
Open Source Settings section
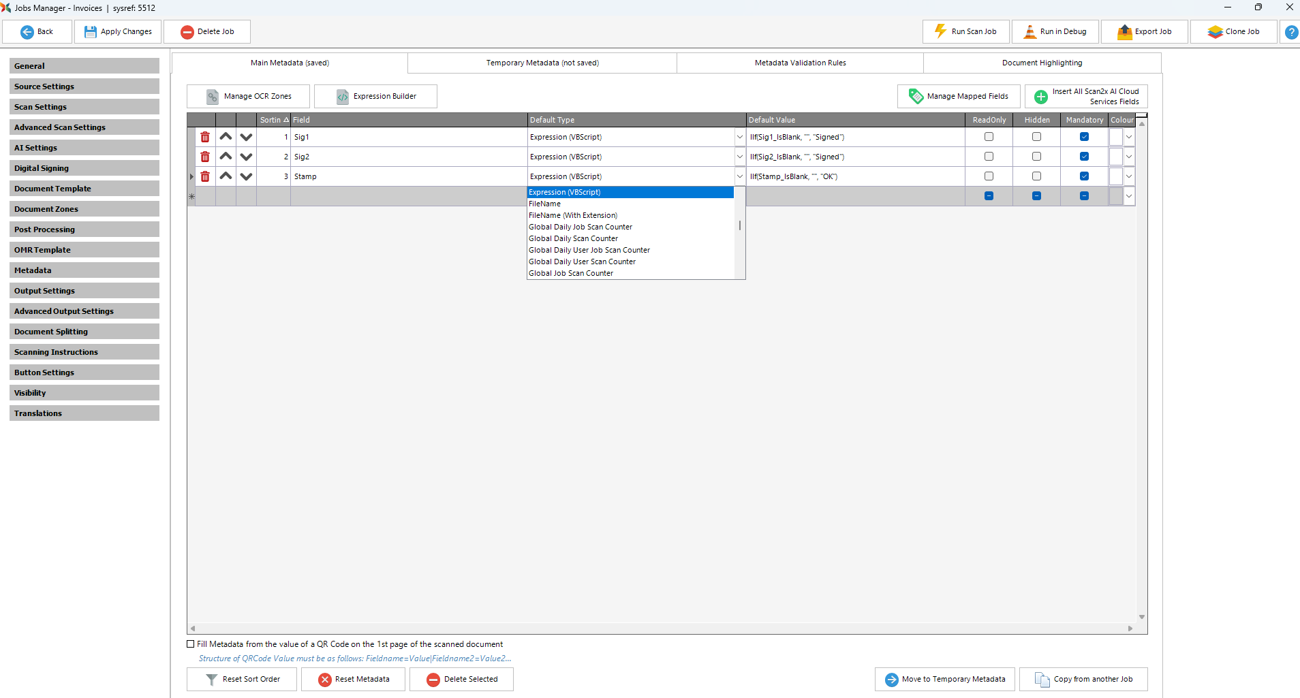pyautogui.click(x=84, y=86)
